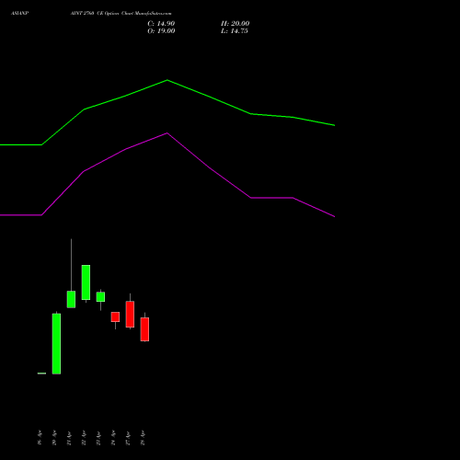Click the low value L: 14.75
This screenshot has height=460, width=460.
(235, 31)
